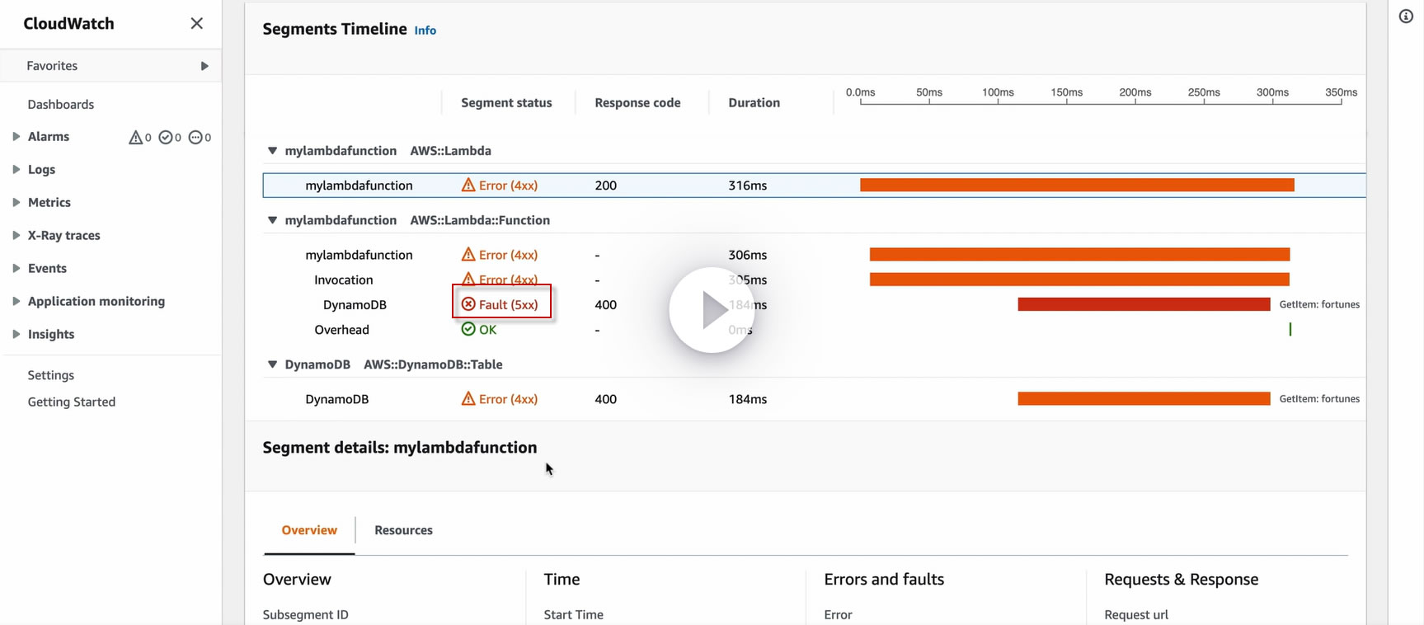
Task: Expand the Metrics section
Action: 16,202
